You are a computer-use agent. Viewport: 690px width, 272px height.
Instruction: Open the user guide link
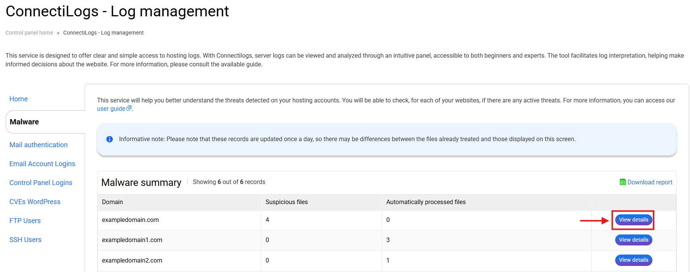tap(111, 109)
